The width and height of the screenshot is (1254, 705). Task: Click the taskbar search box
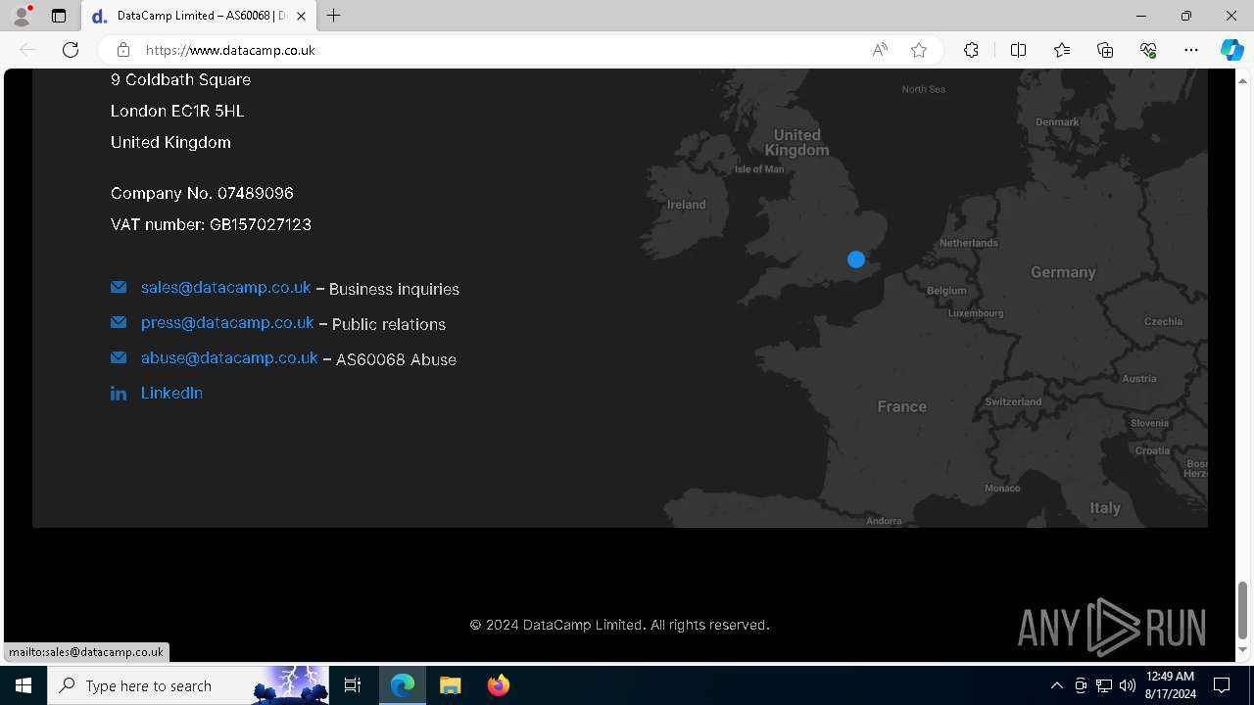pos(188,685)
